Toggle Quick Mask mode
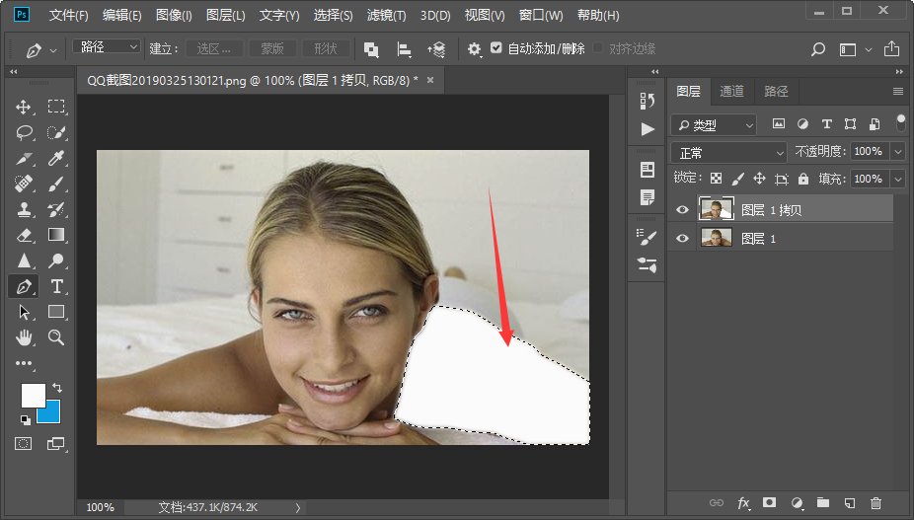 [24, 444]
